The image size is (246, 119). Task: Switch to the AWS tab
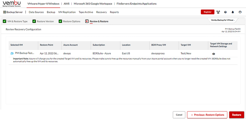[x=67, y=4]
